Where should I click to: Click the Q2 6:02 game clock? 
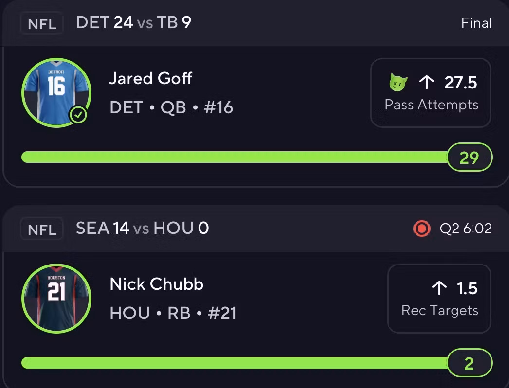(466, 229)
